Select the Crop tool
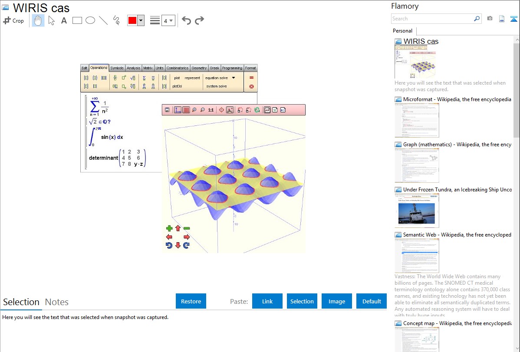The image size is (520, 352). (x=13, y=20)
